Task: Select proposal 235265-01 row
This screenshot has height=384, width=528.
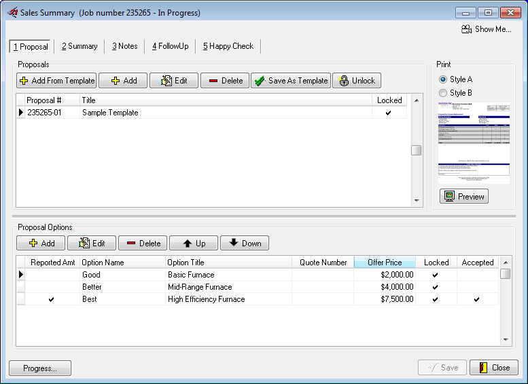Action: [x=212, y=113]
